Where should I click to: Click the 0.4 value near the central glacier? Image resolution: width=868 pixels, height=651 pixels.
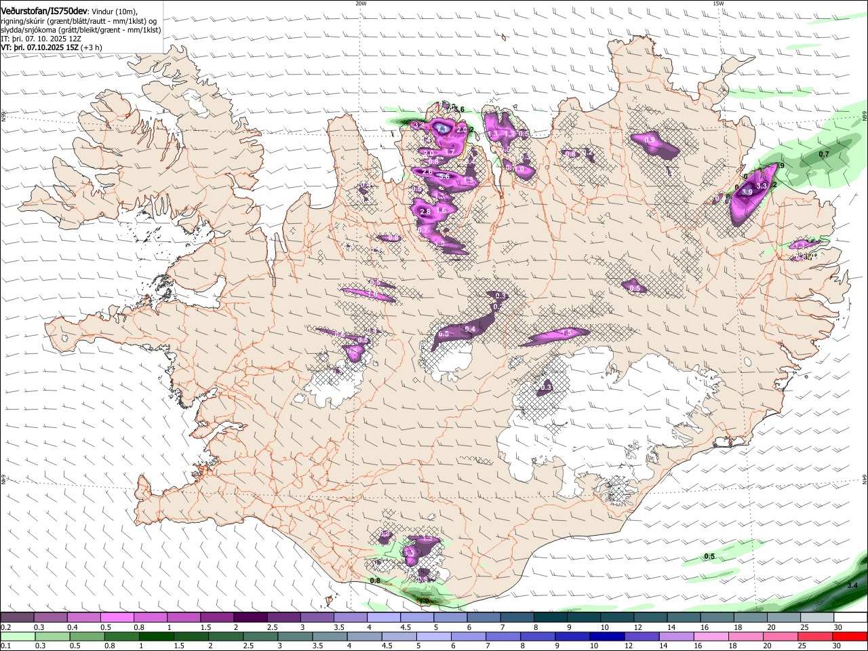click(x=469, y=329)
